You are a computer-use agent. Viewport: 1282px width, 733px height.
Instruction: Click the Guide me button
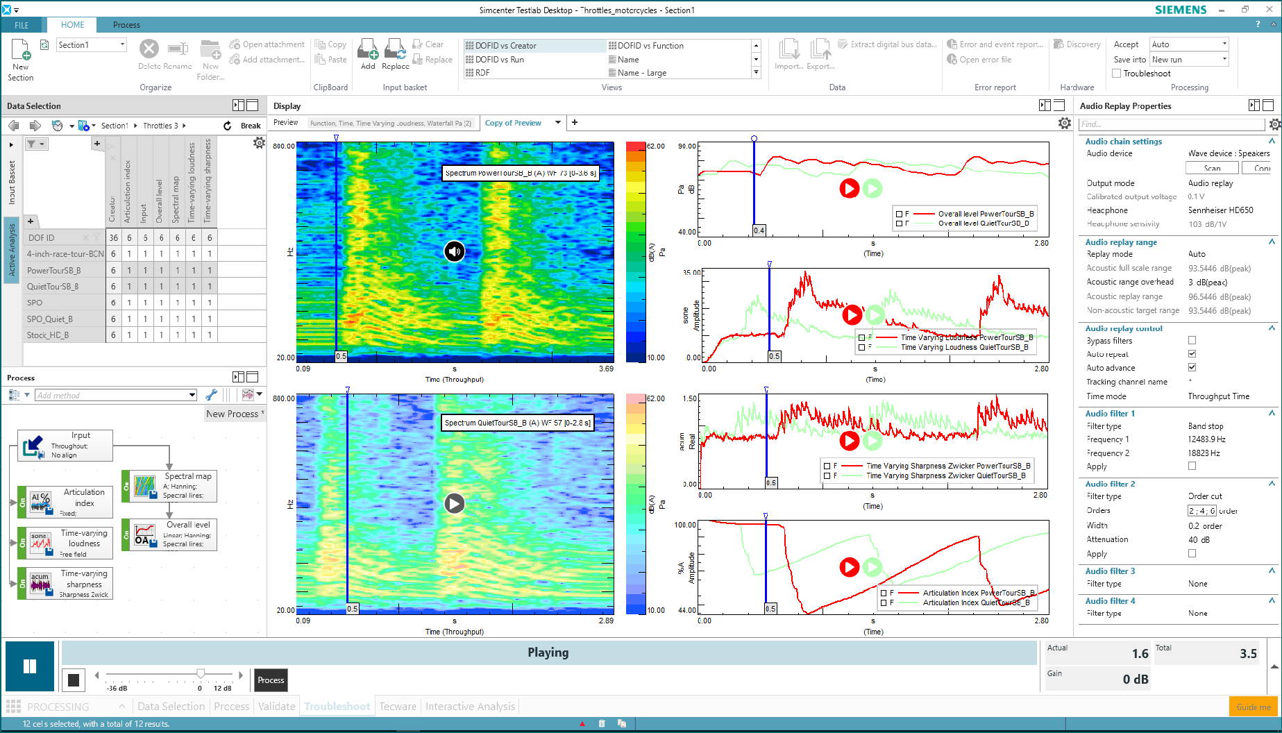coord(1254,707)
